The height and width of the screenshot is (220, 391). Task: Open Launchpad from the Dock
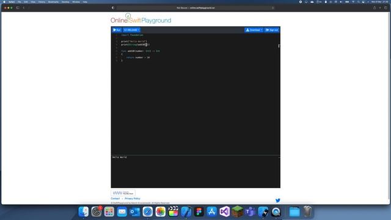[x=109, y=212]
